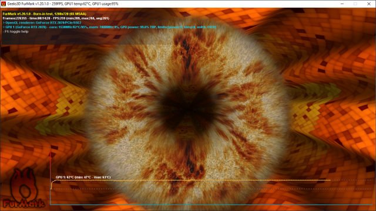Click the FurMark app icon in title bar

point(4,4)
